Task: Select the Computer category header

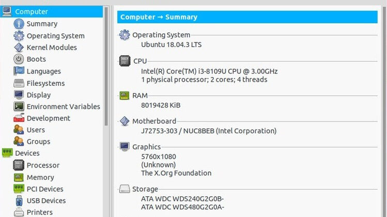Action: tap(31, 11)
